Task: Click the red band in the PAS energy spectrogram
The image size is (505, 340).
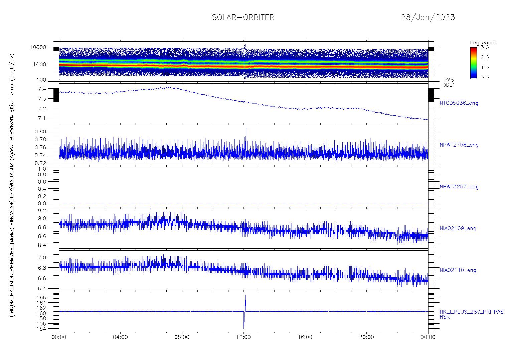Action: point(243,67)
